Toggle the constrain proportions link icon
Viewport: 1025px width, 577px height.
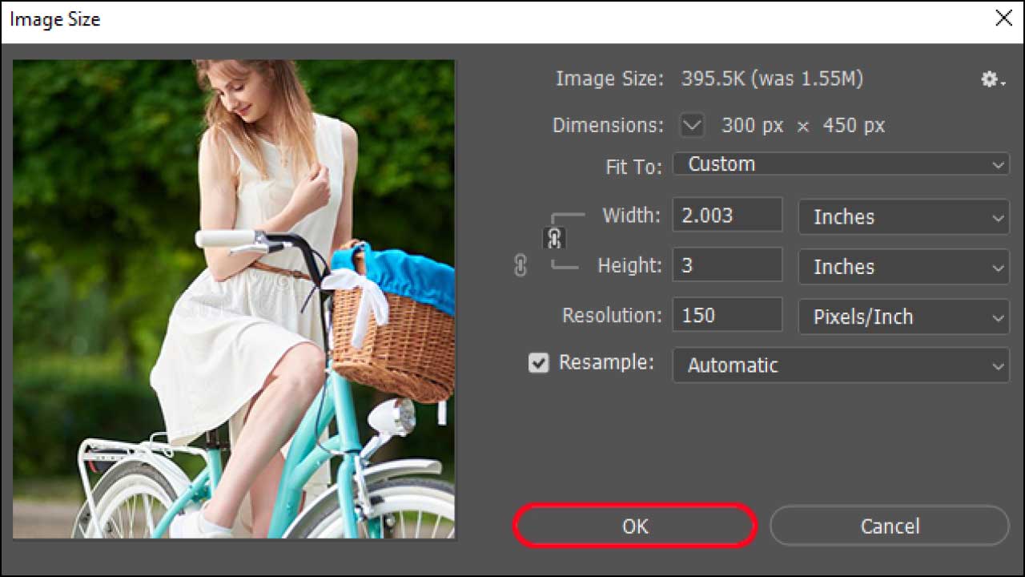pyautogui.click(x=555, y=238)
